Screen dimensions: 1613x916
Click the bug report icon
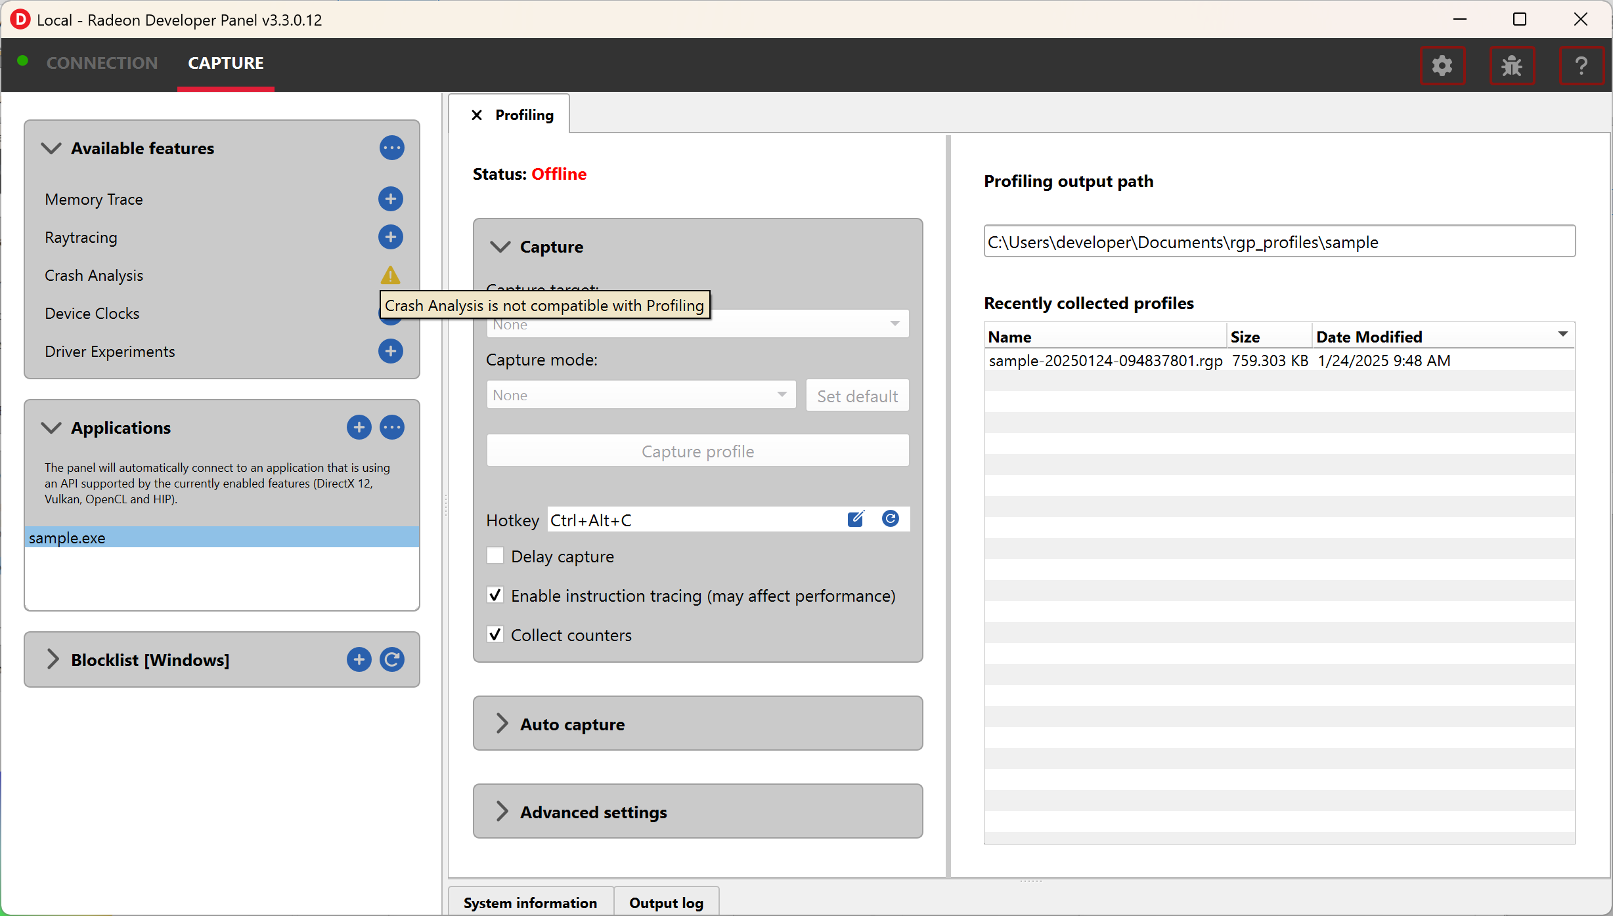click(x=1512, y=66)
